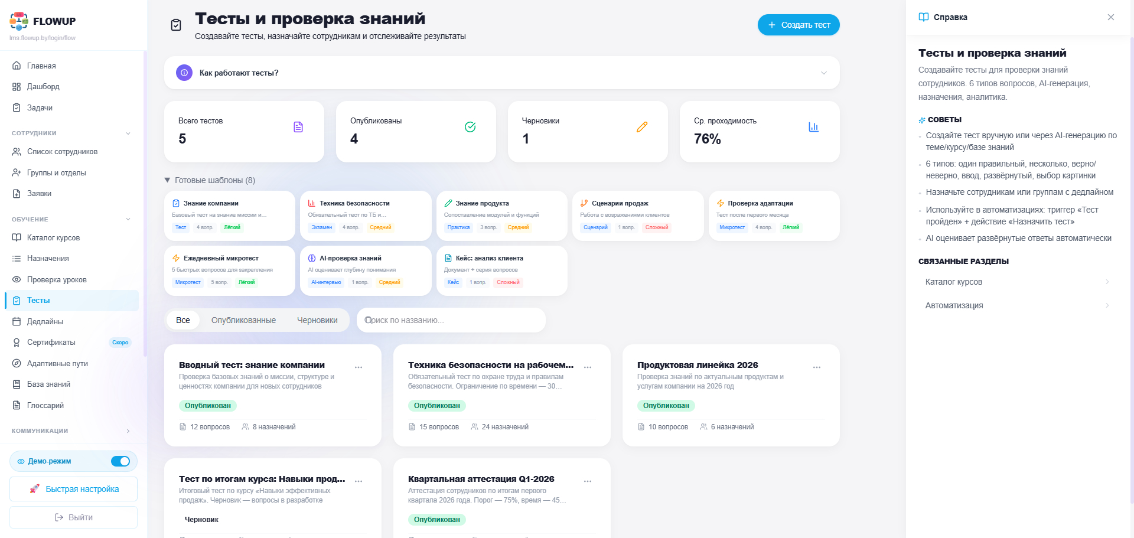
Task: Choose the Сценарии продаж template
Action: (638, 216)
